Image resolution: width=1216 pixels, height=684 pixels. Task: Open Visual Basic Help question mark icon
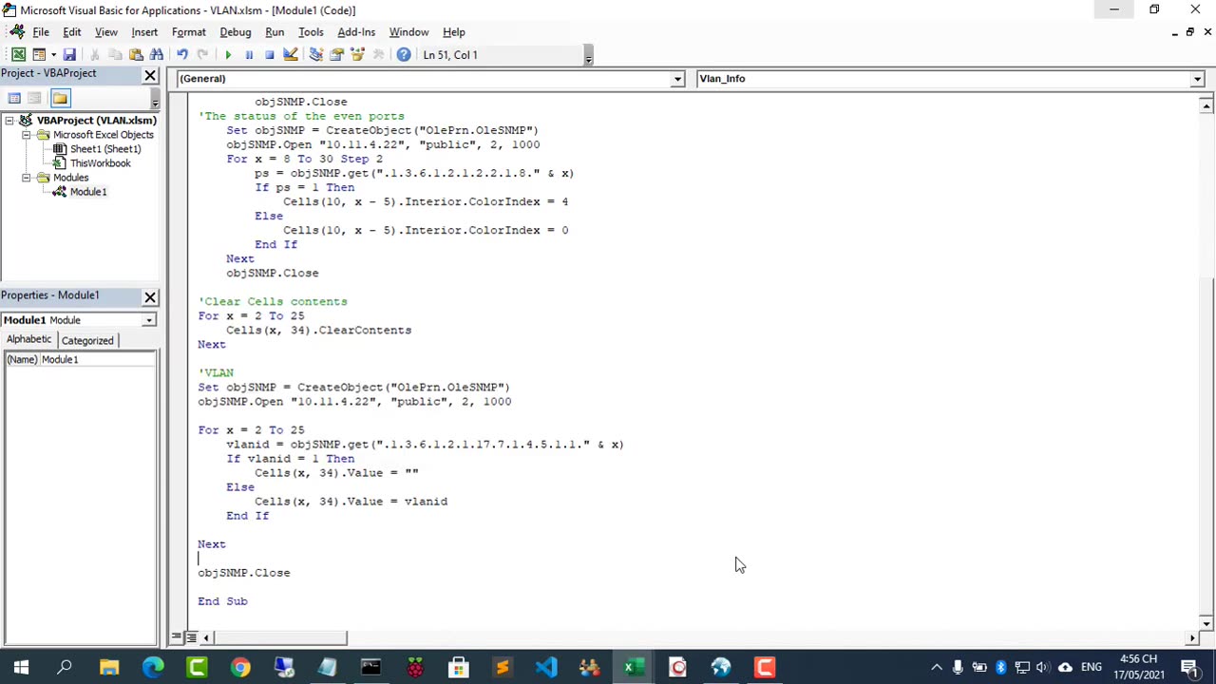[x=404, y=55]
